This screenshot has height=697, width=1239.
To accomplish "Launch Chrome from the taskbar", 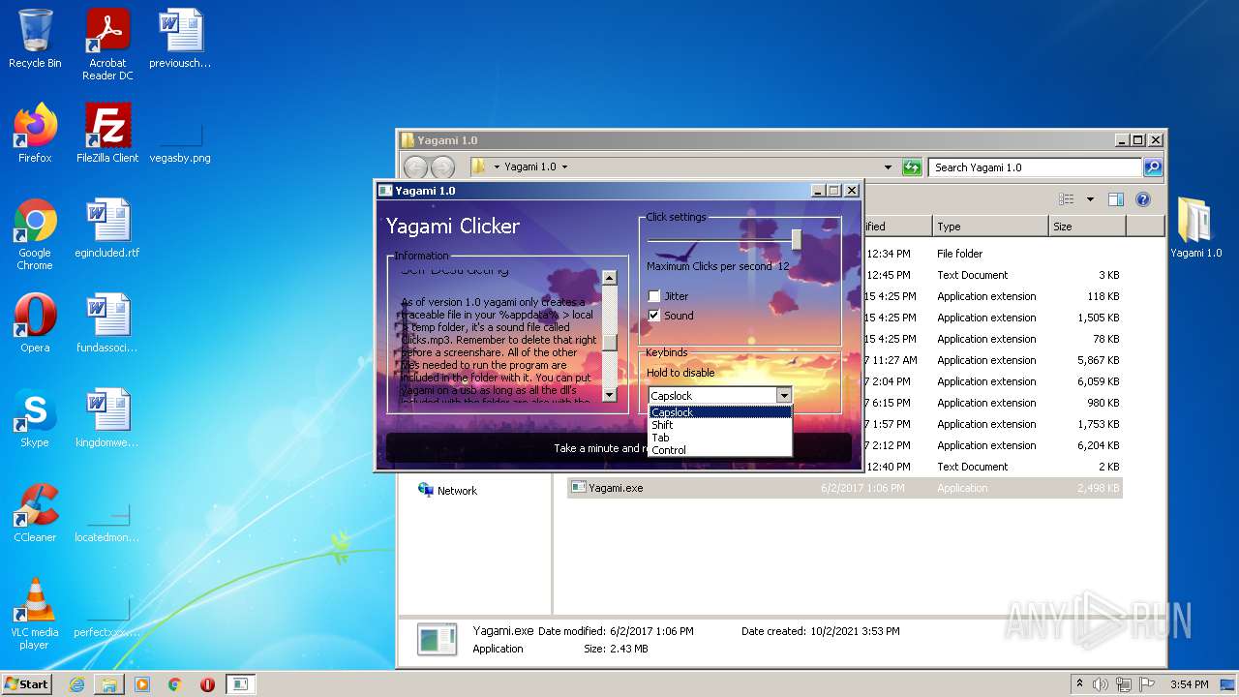I will [175, 684].
